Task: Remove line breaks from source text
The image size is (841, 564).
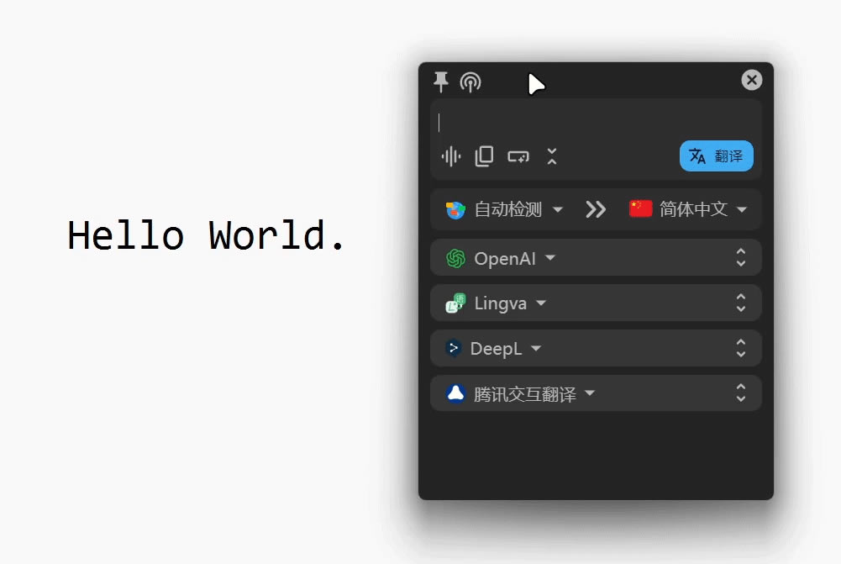Action: coord(518,156)
